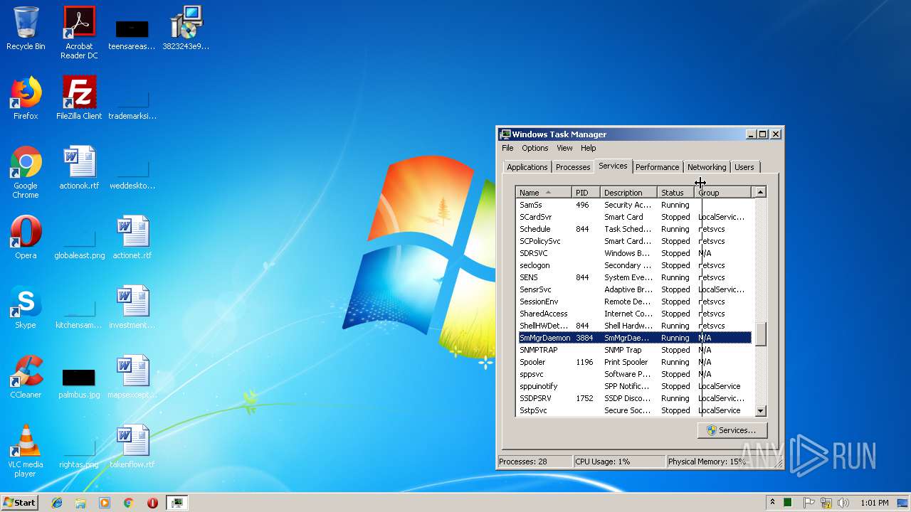Select the trademarksi desktop file

pyautogui.click(x=132, y=104)
